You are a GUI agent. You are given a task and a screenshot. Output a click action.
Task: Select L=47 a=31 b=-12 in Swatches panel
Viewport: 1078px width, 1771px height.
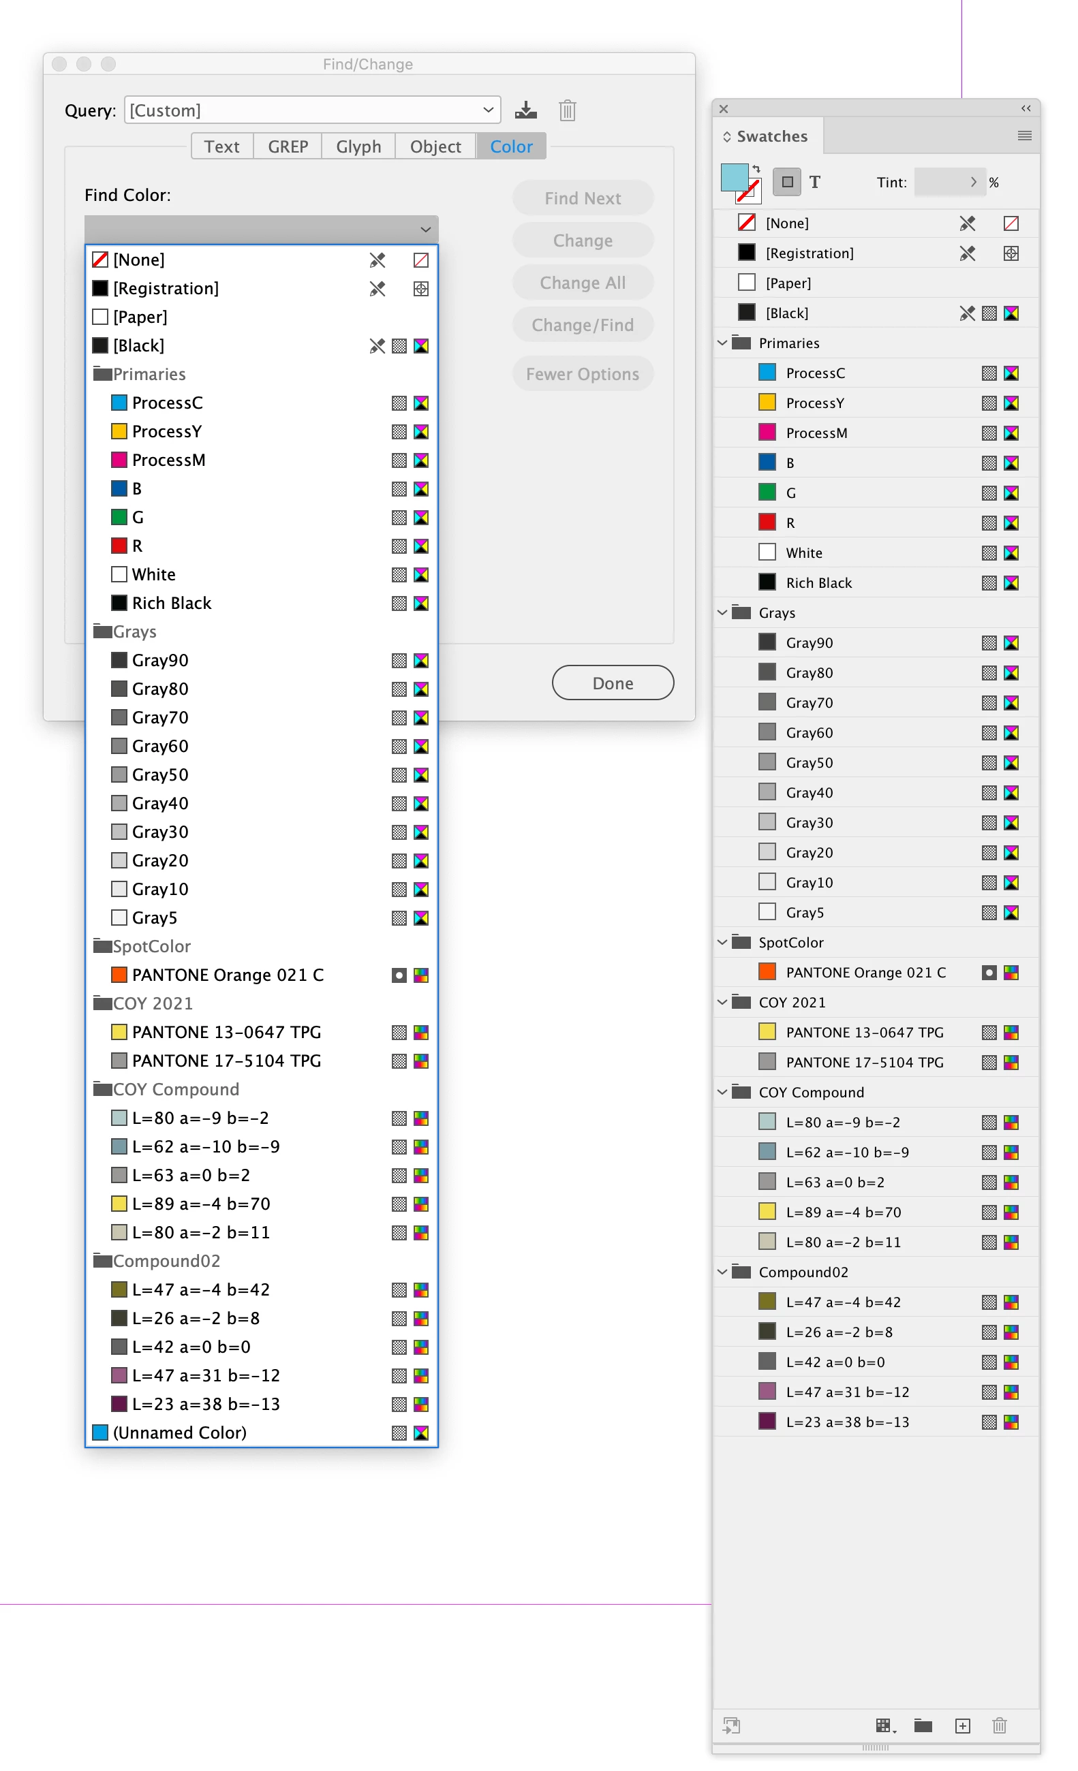(x=876, y=1392)
